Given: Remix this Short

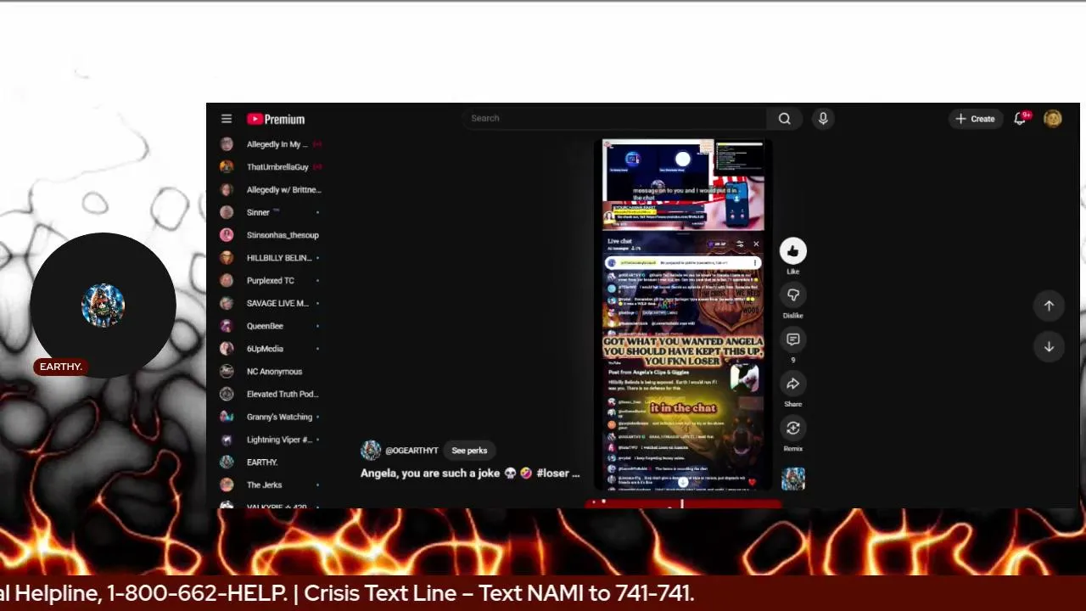Looking at the screenshot, I should (792, 428).
